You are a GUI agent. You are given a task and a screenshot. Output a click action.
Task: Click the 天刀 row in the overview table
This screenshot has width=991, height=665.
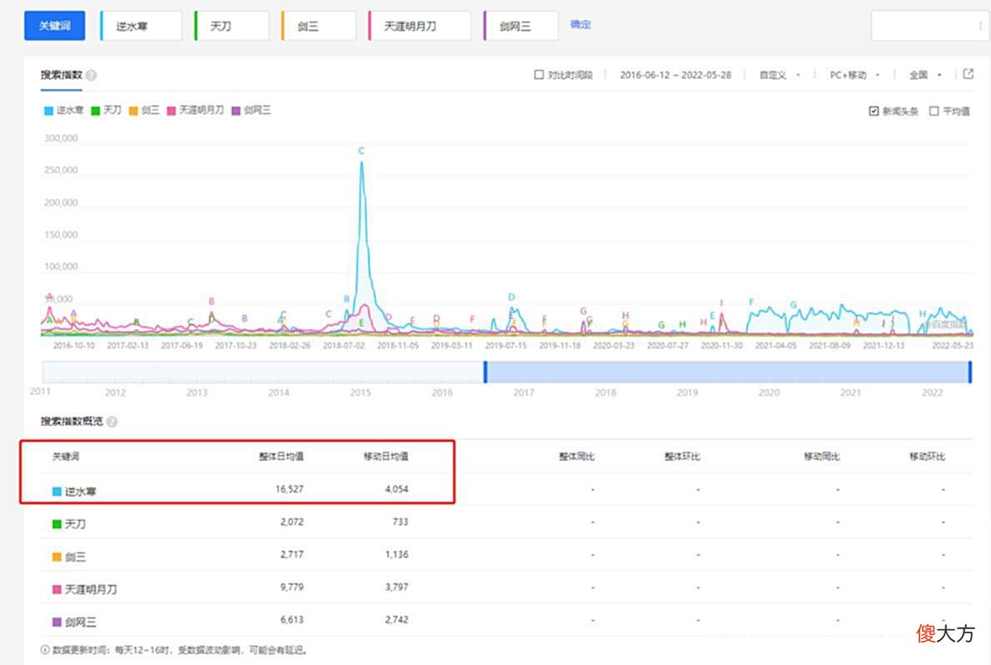pos(506,523)
